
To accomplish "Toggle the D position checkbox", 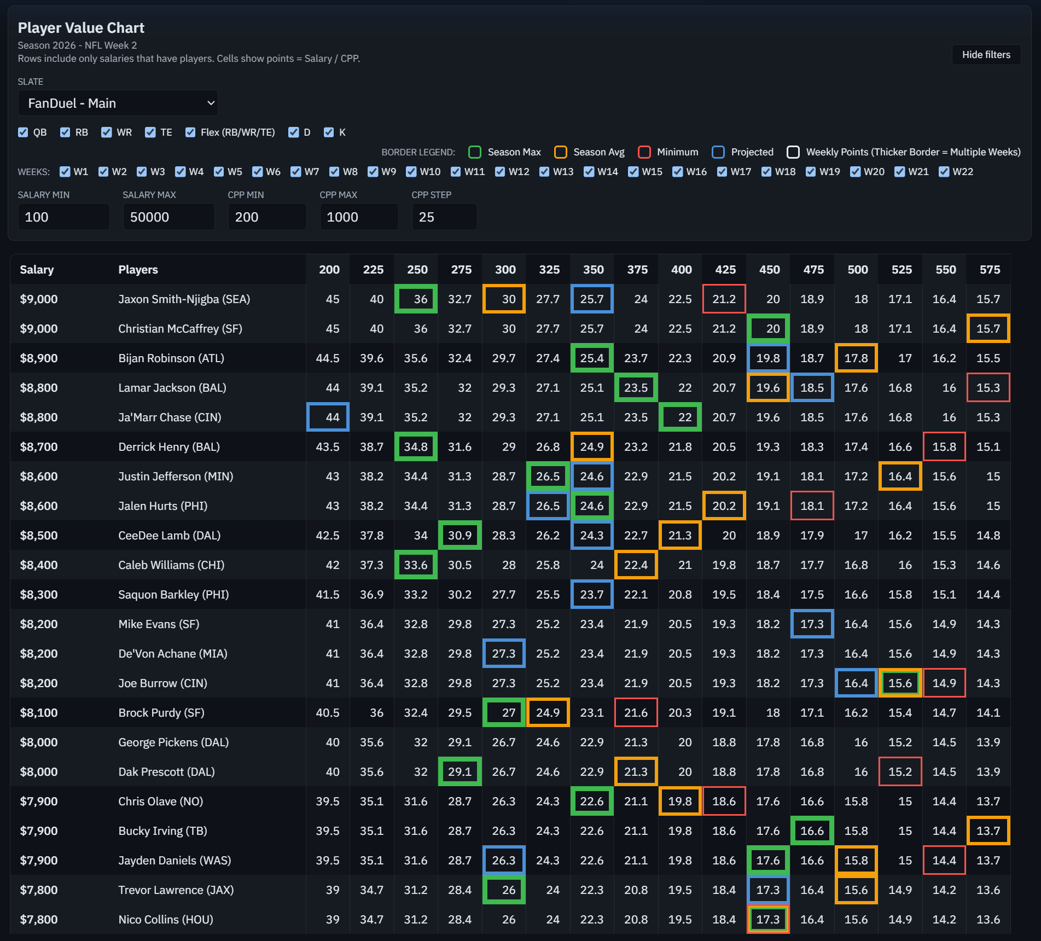I will [294, 132].
